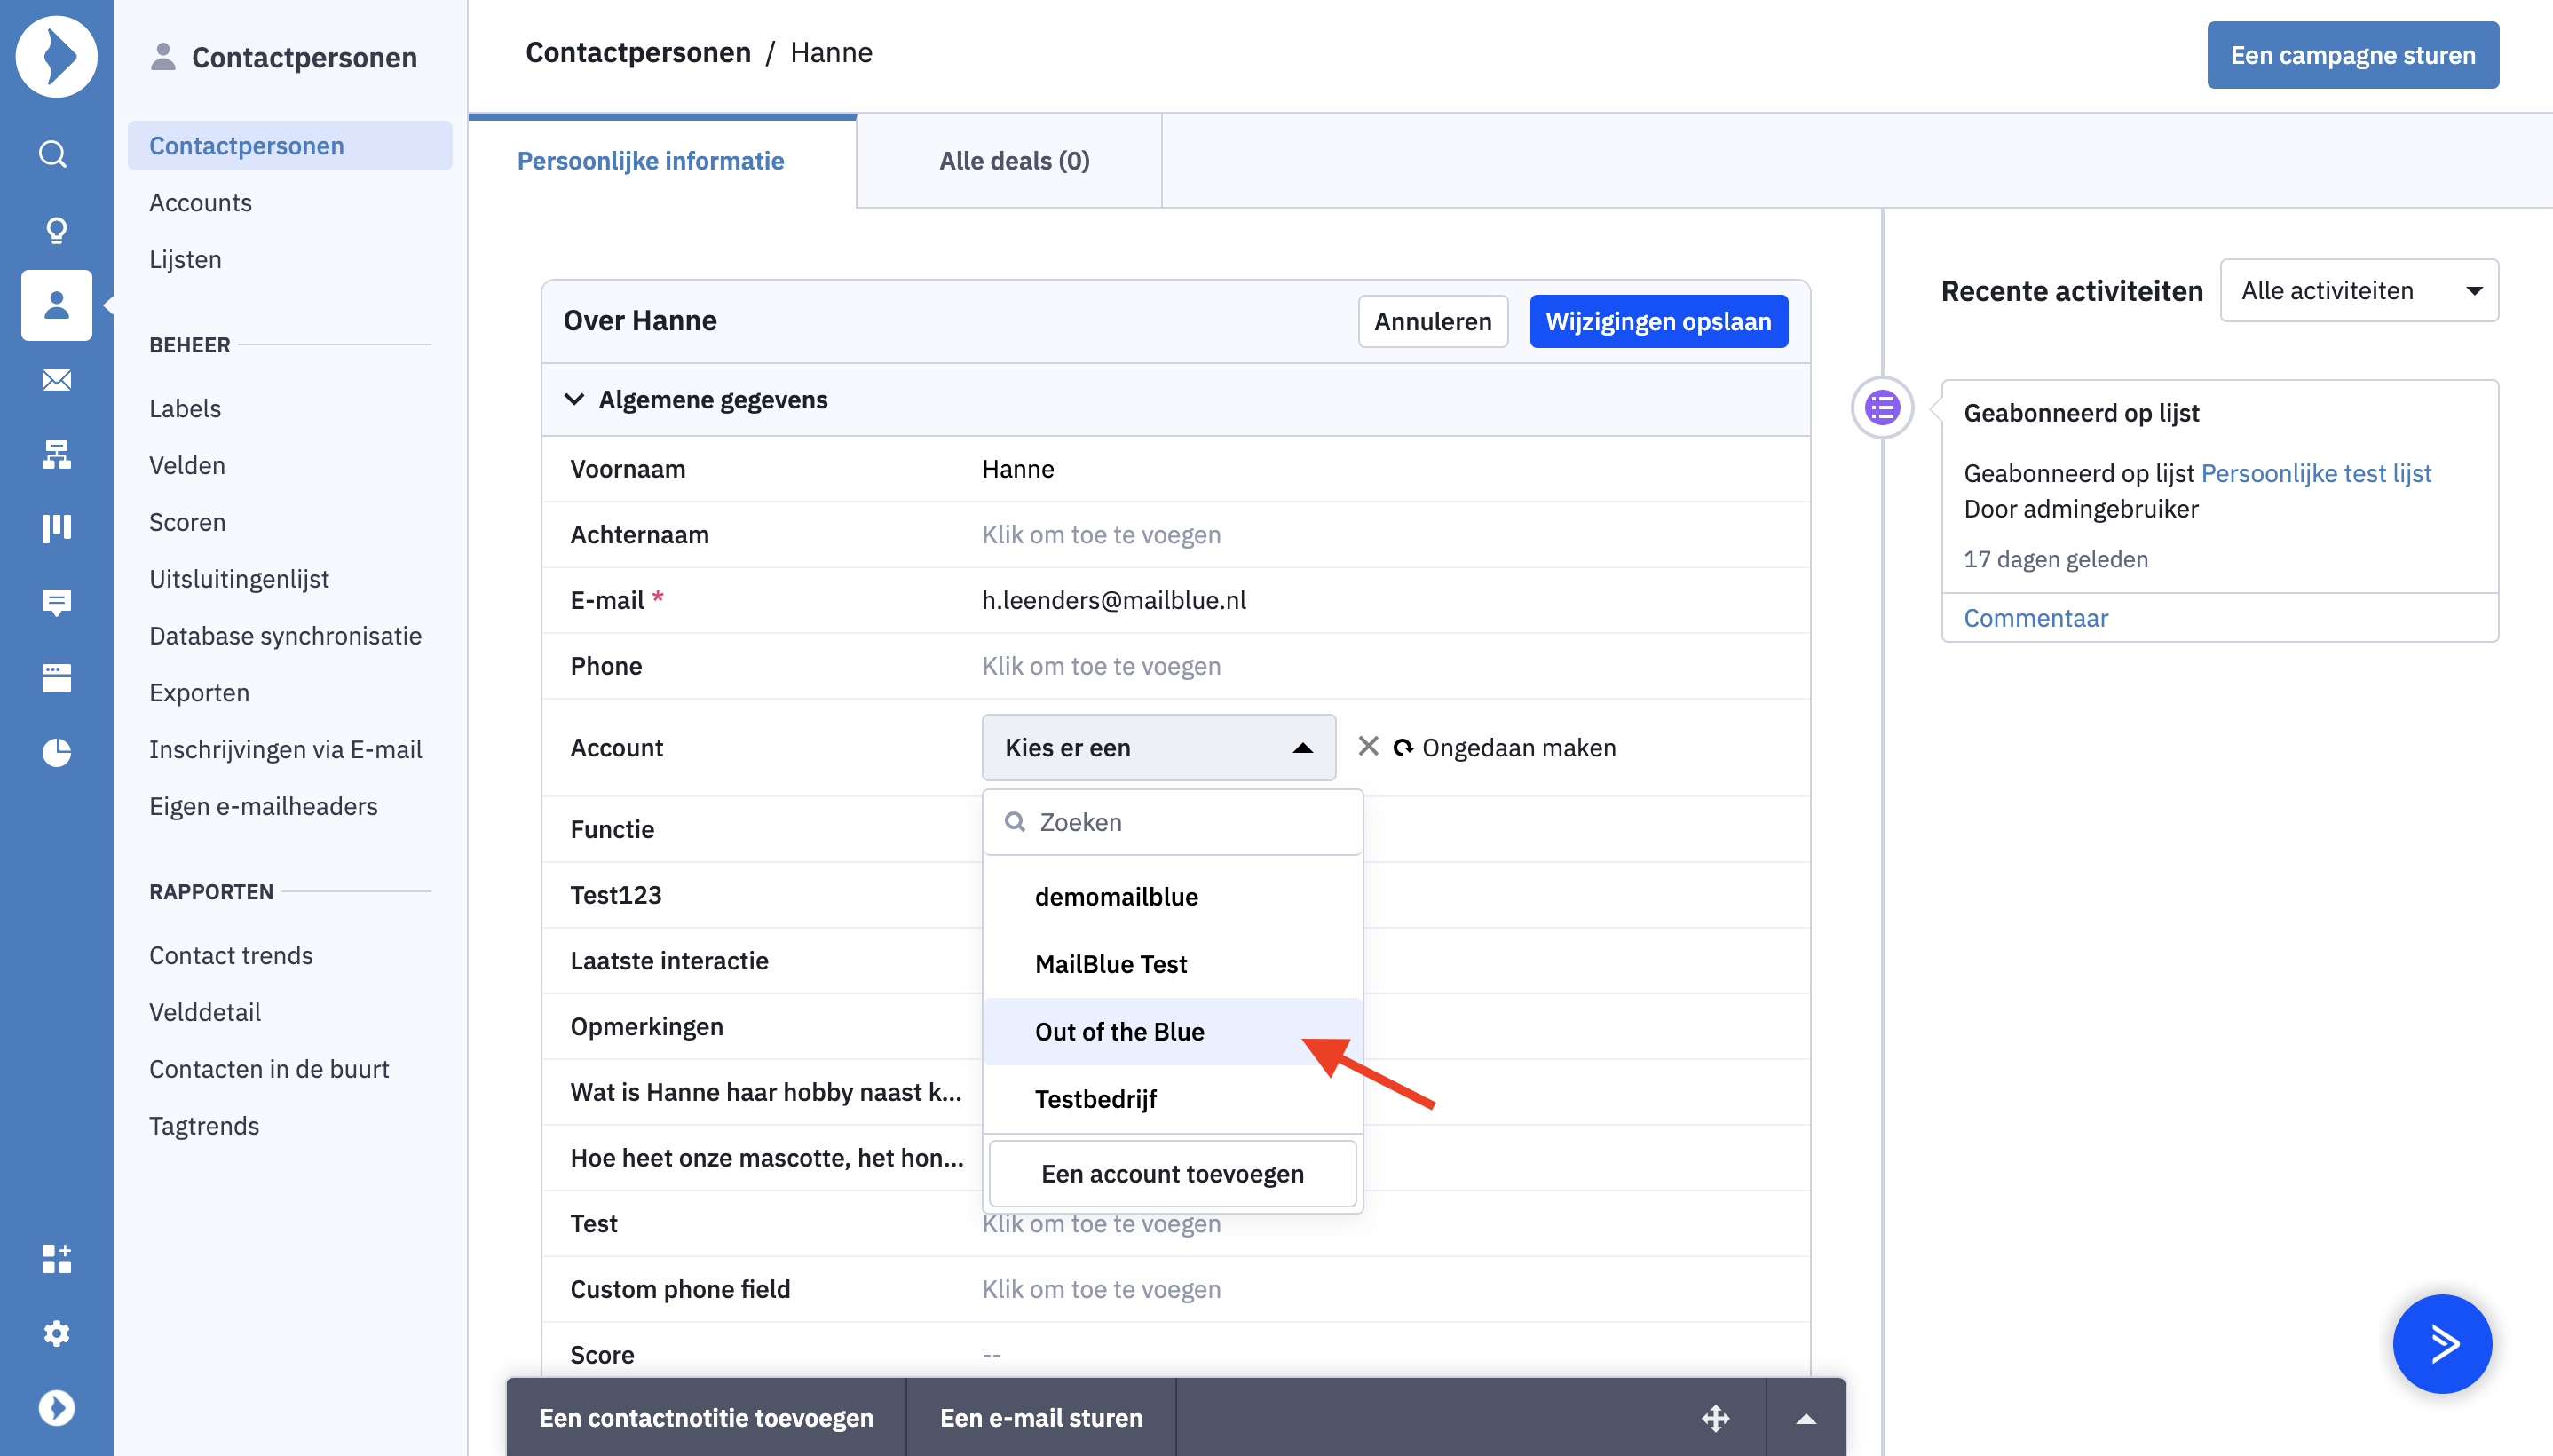The width and height of the screenshot is (2553, 1456).
Task: Select demomailblue from account list
Action: coord(1173,897)
